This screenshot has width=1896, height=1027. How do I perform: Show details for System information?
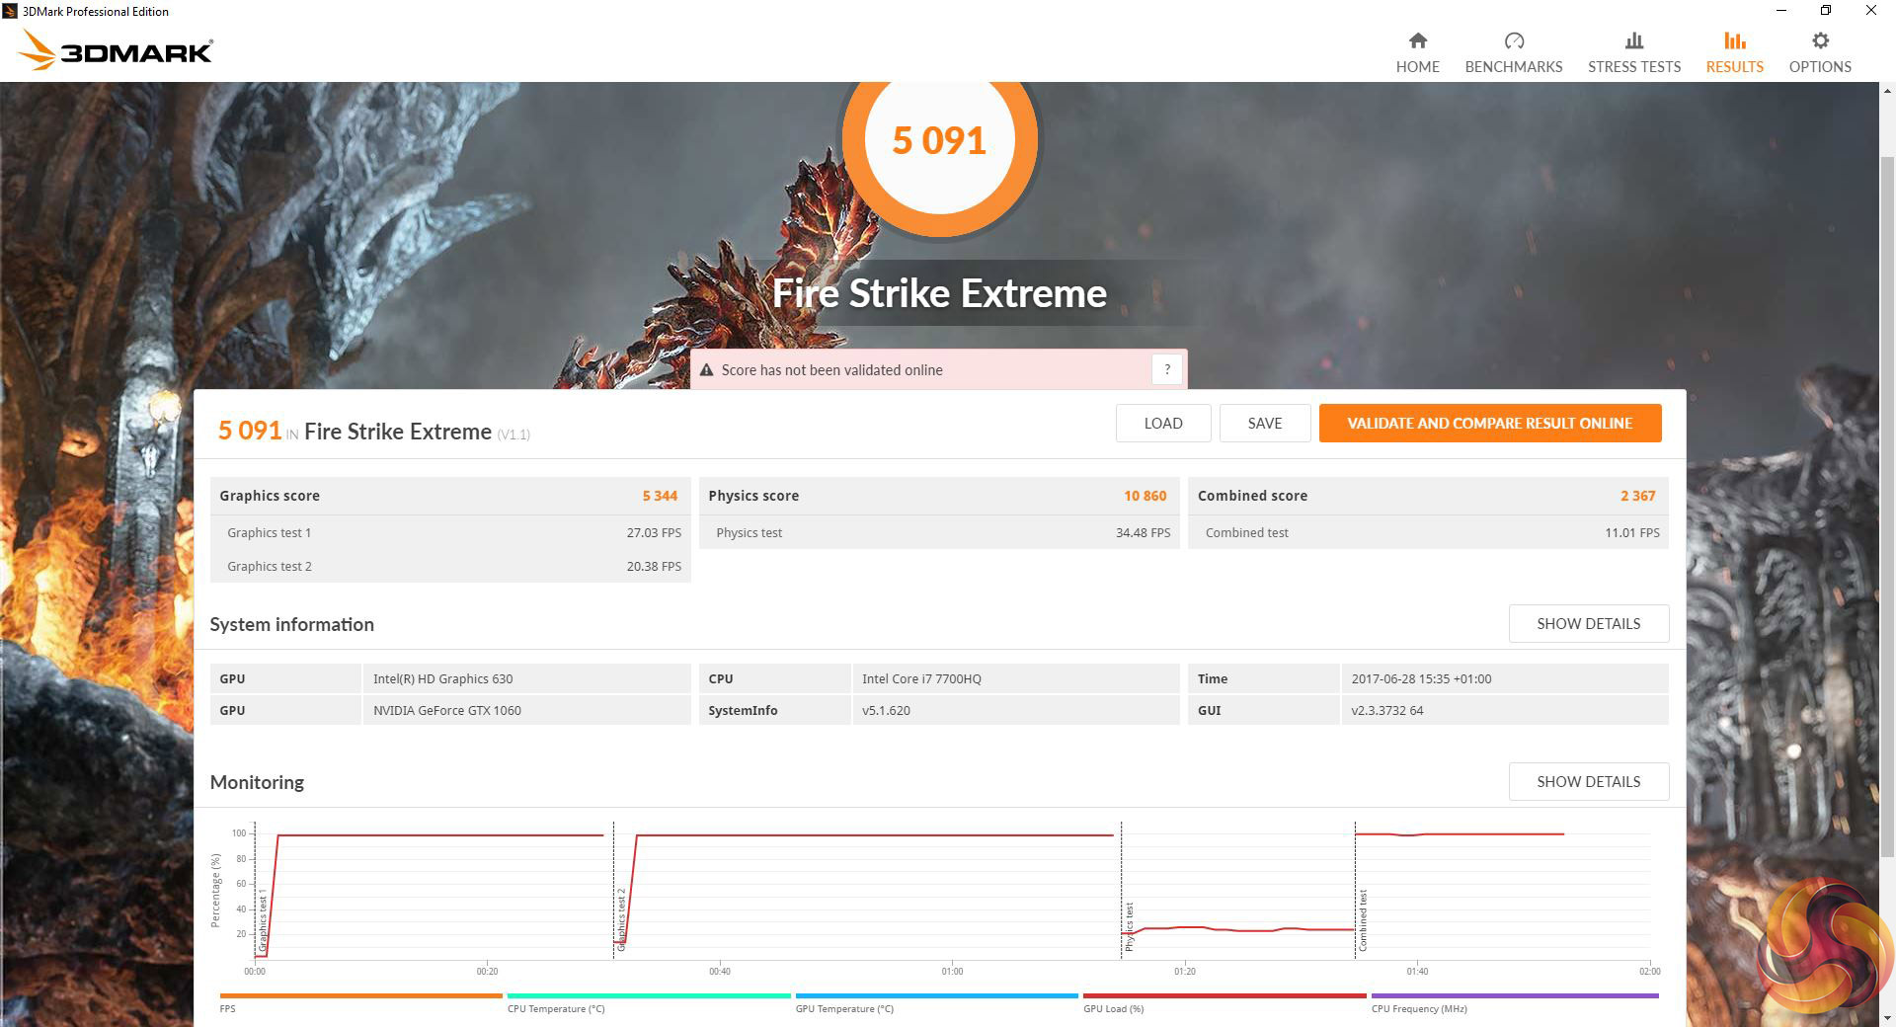1589,623
